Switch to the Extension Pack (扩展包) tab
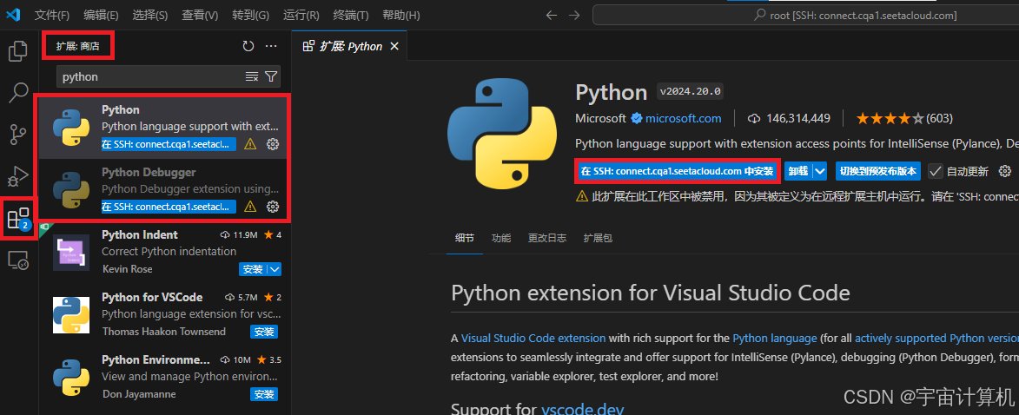This screenshot has width=1019, height=415. pyautogui.click(x=598, y=239)
